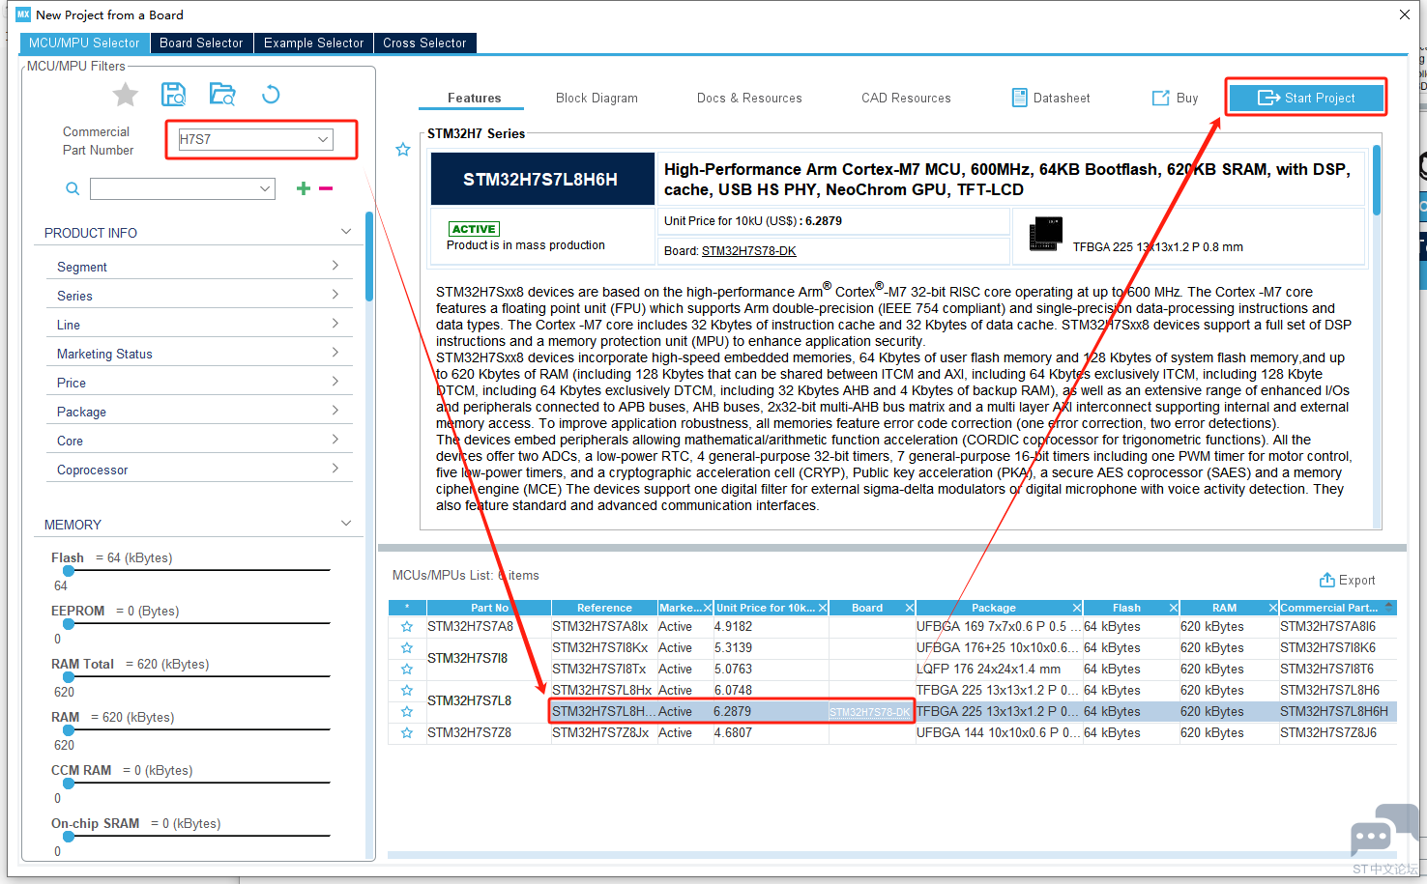The width and height of the screenshot is (1427, 884).
Task: Adjust the RAM Total slider handle
Action: click(69, 677)
